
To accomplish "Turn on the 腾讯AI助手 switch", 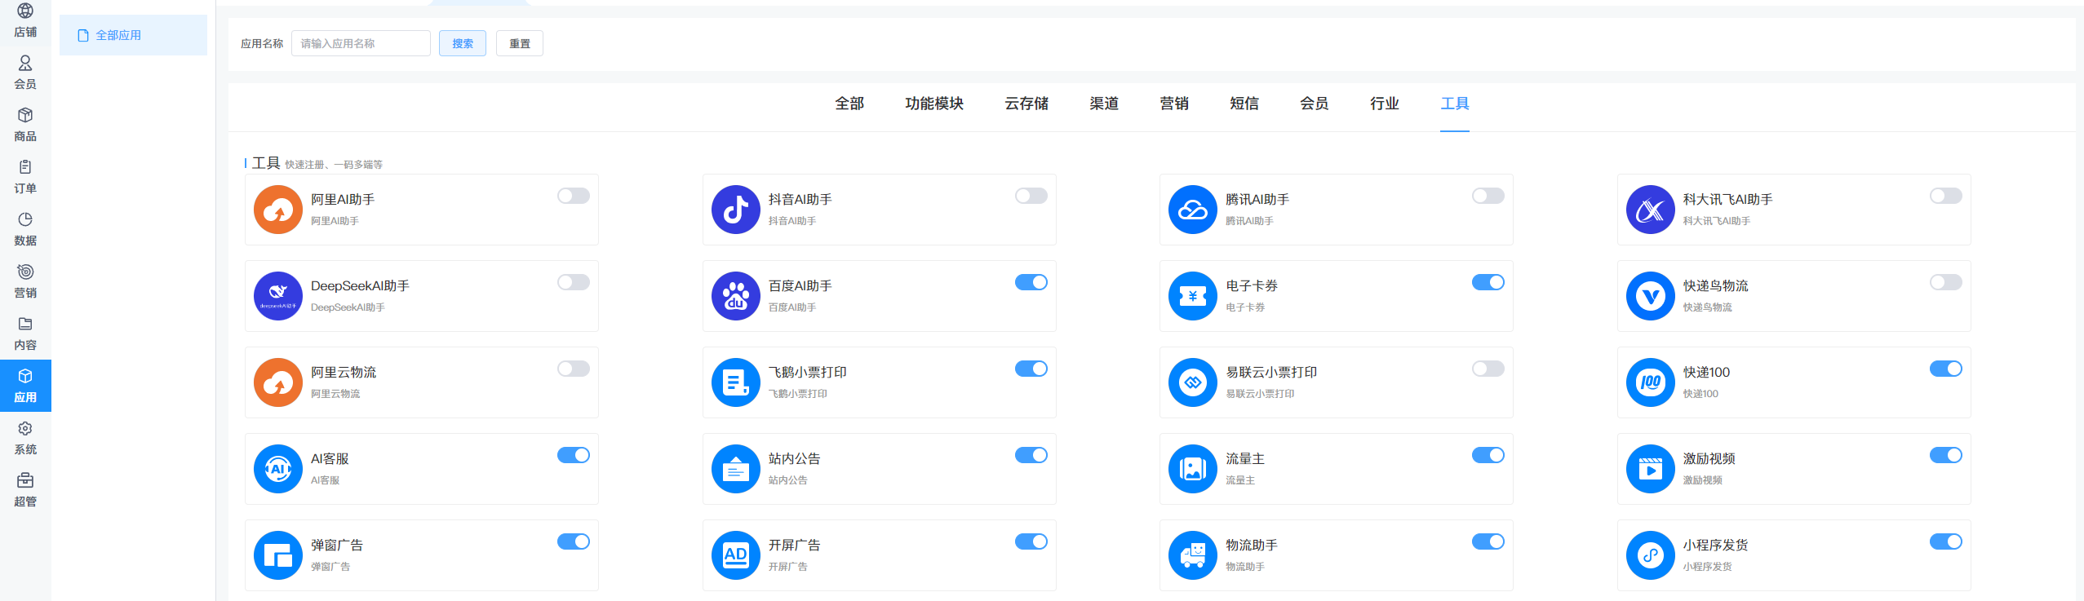I will click(x=1488, y=196).
